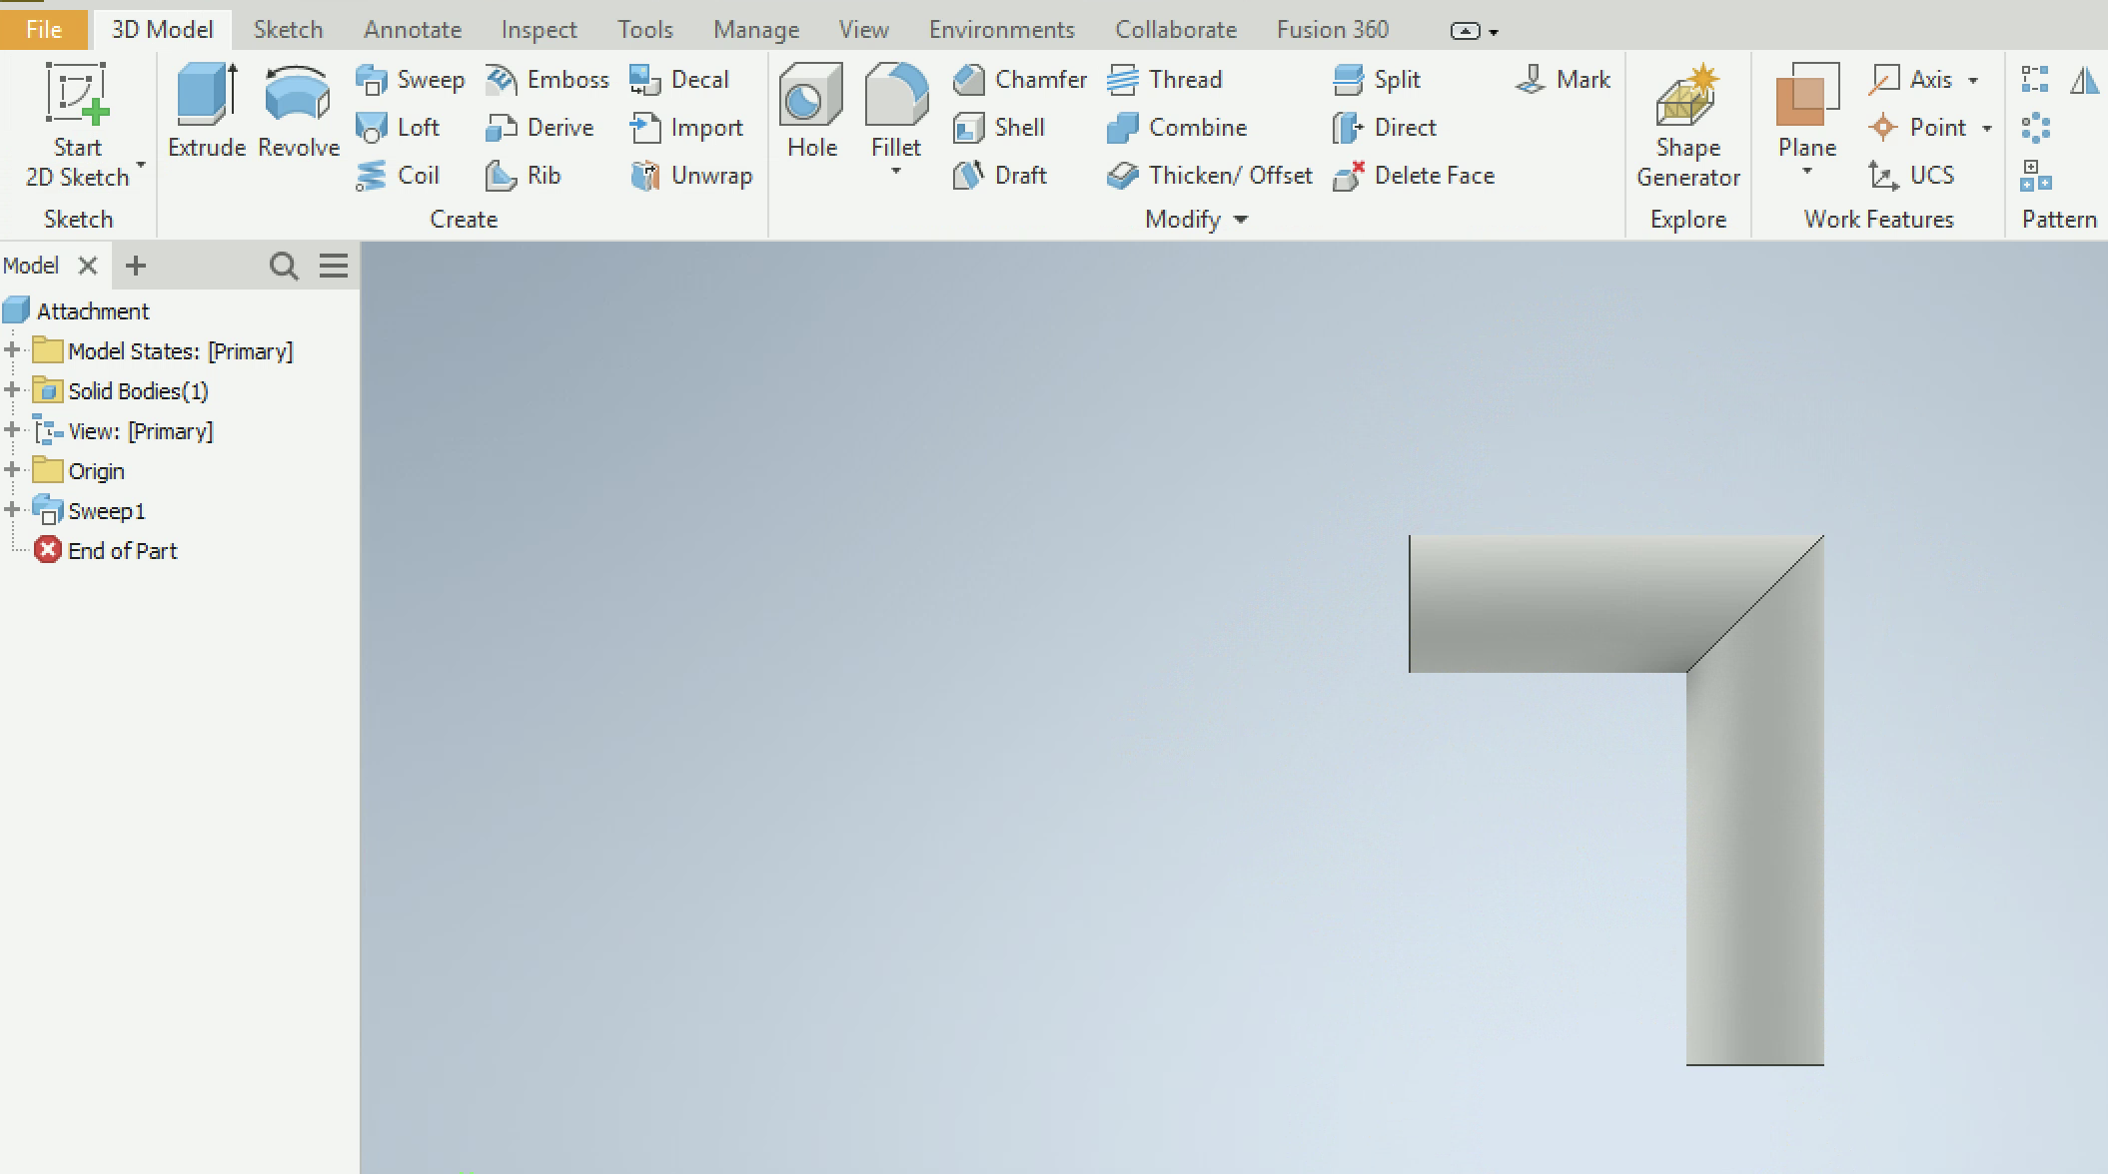2108x1174 pixels.
Task: Select the Revolve tool
Action: (x=296, y=110)
